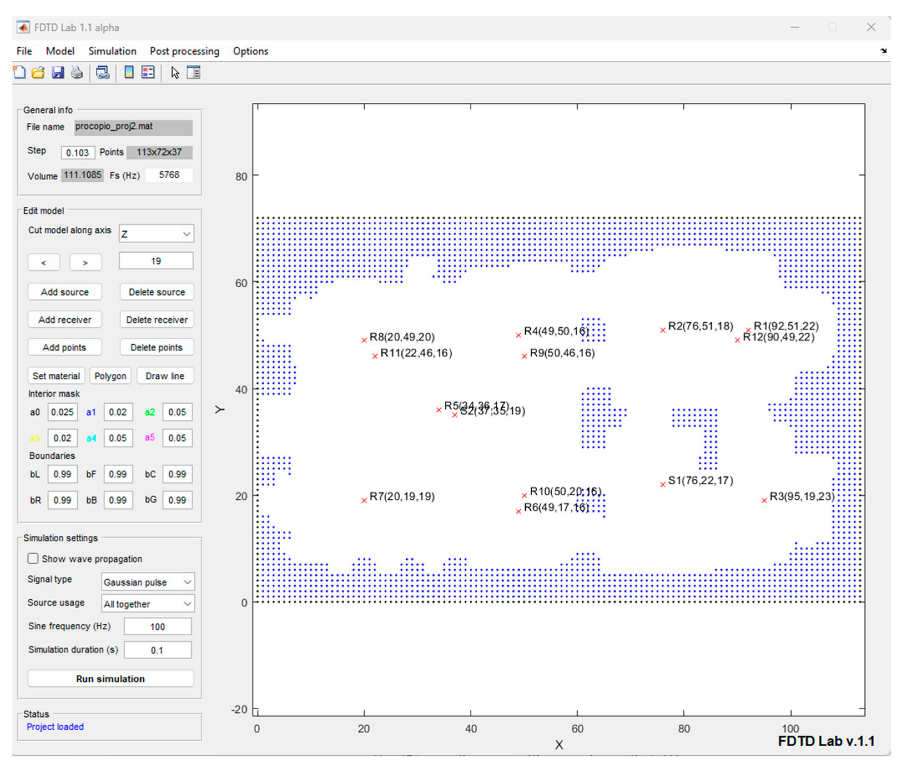Expand the Cut model along axis dropdown
Viewport: 906px width, 771px height.
pyautogui.click(x=156, y=234)
